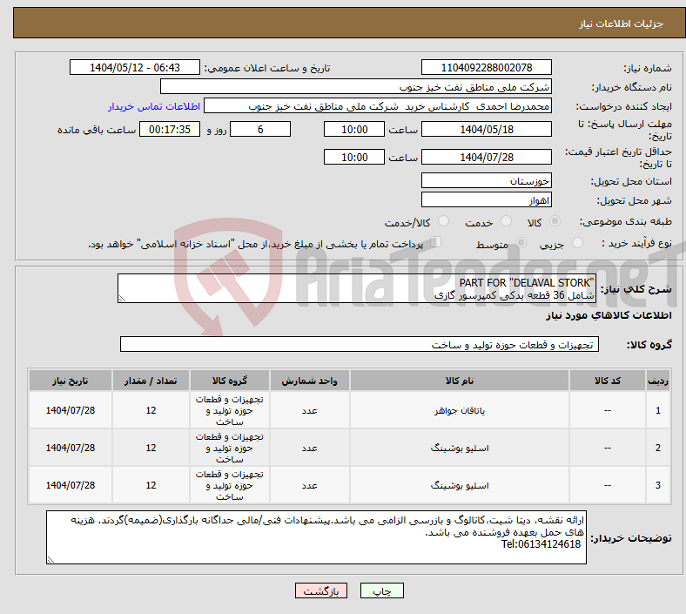Click the remaining days field showing 6
686x614 pixels.
click(260, 129)
